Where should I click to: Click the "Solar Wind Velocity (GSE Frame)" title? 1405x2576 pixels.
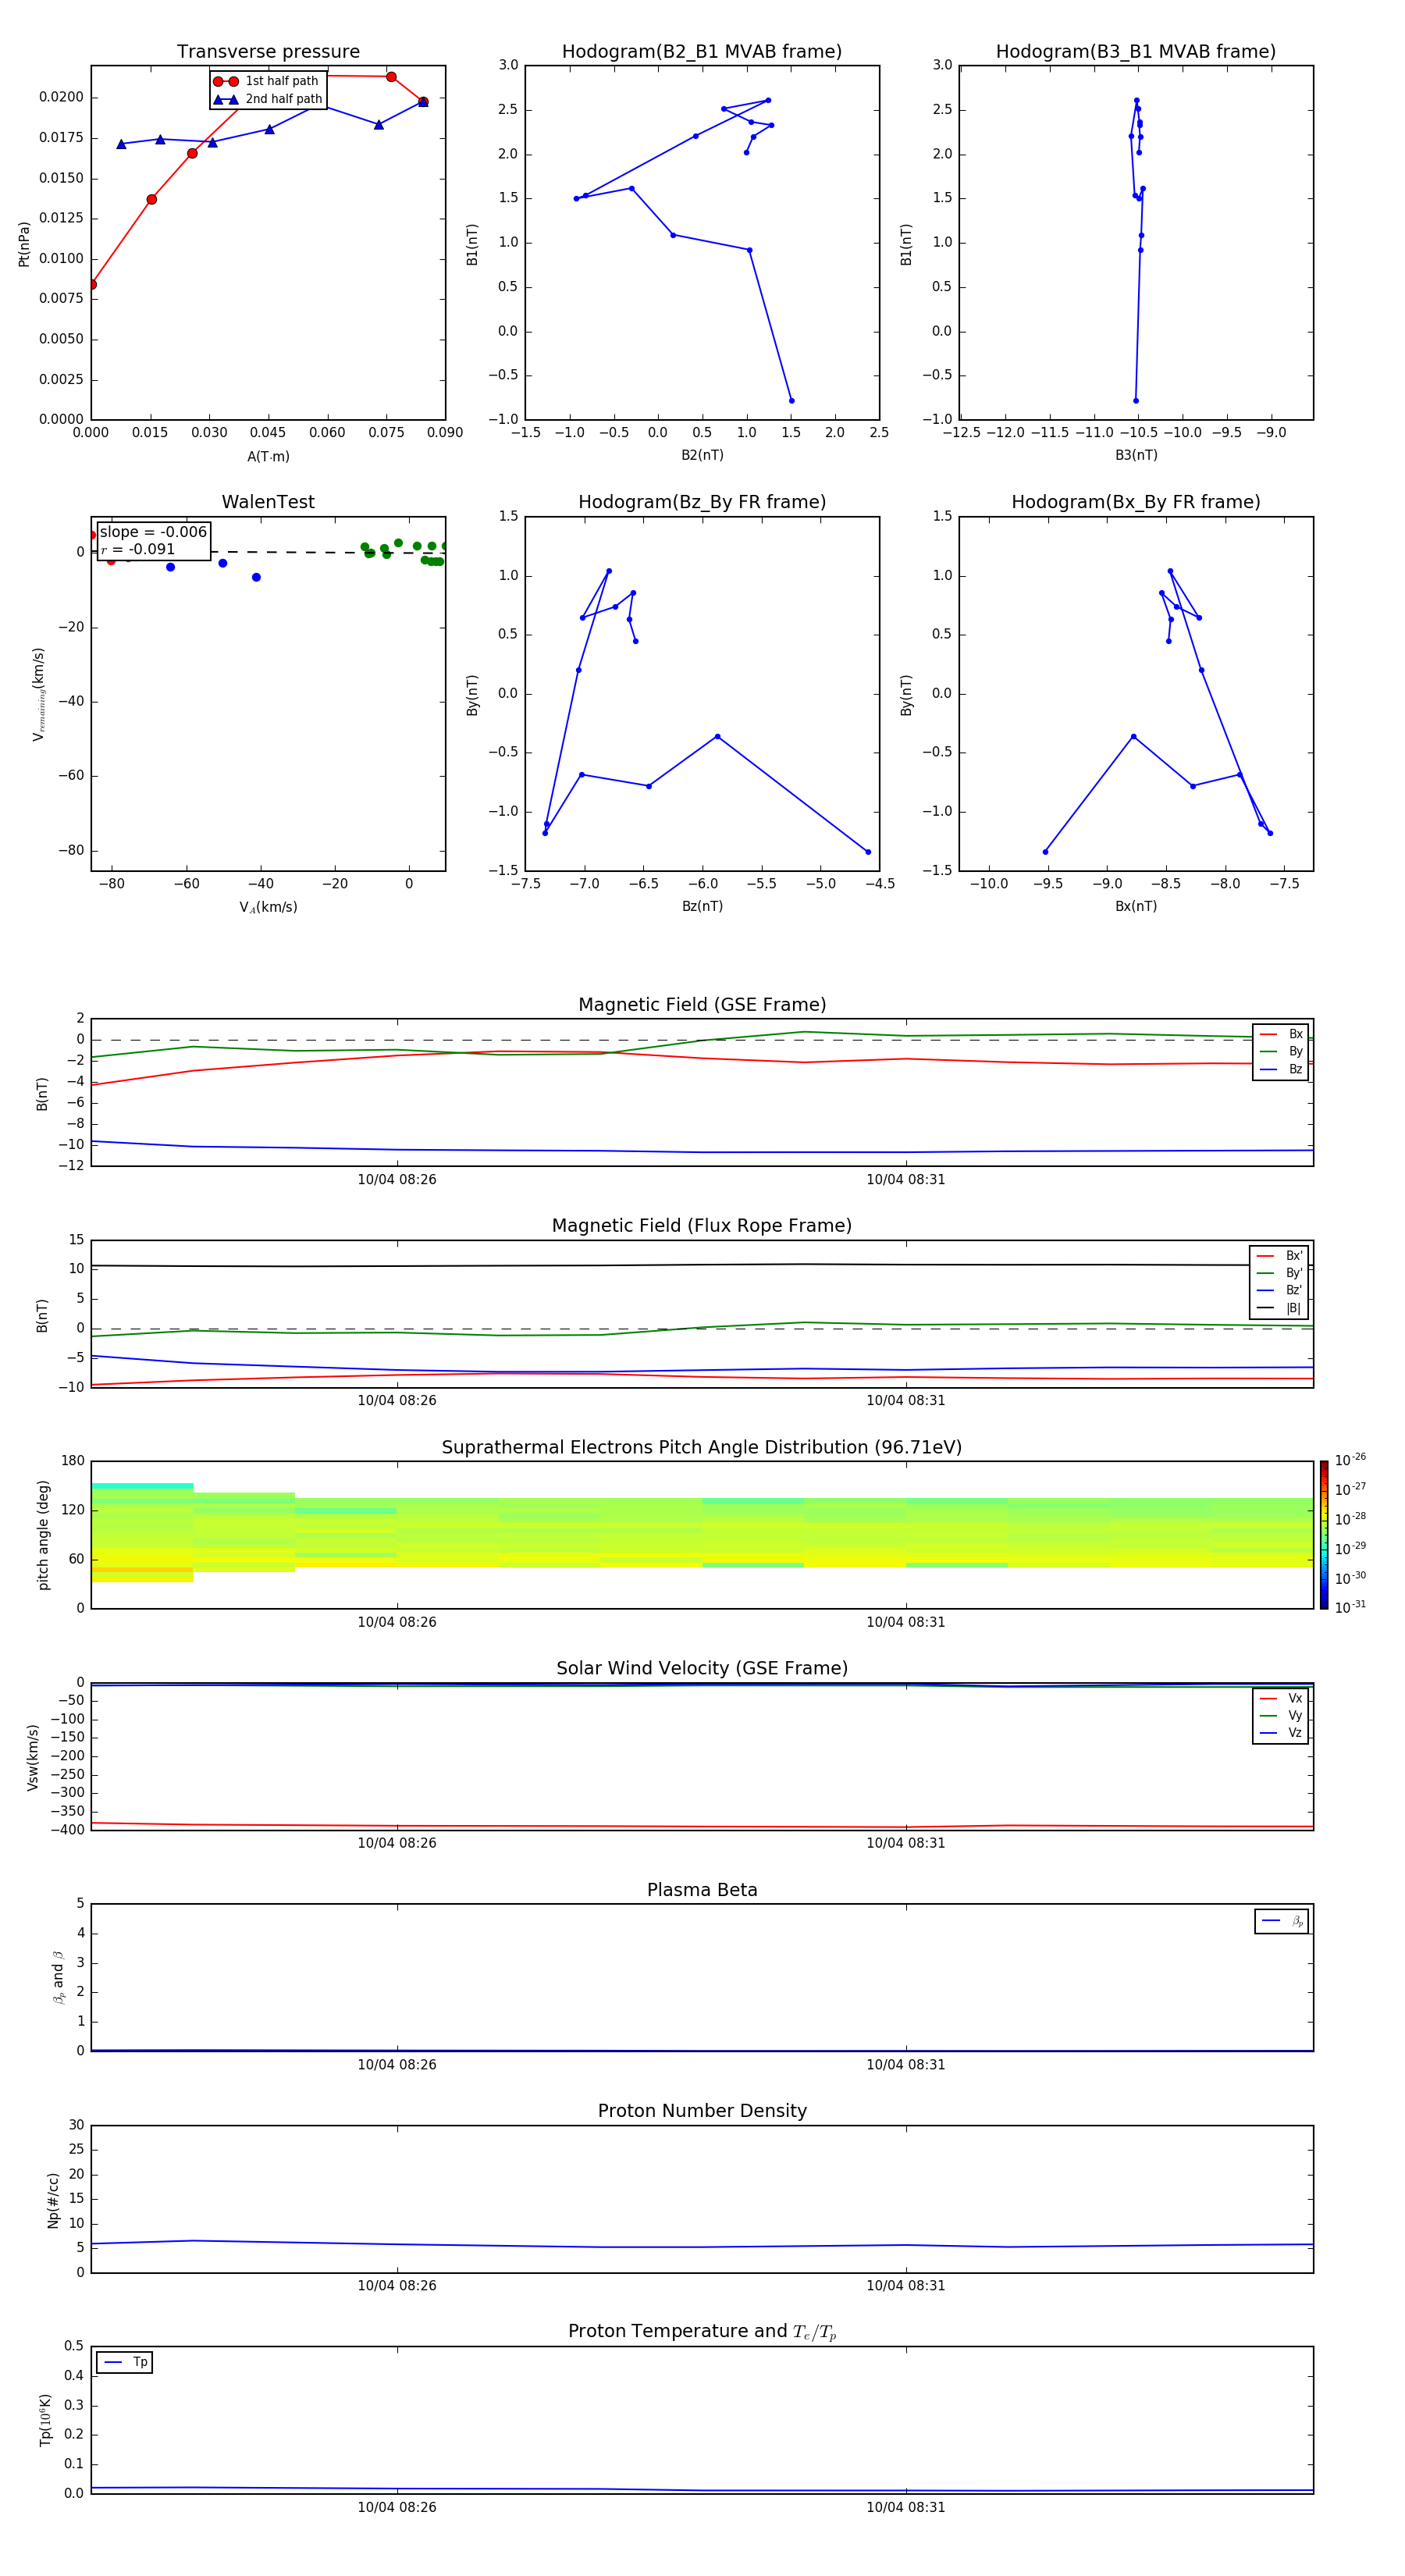tap(702, 1668)
